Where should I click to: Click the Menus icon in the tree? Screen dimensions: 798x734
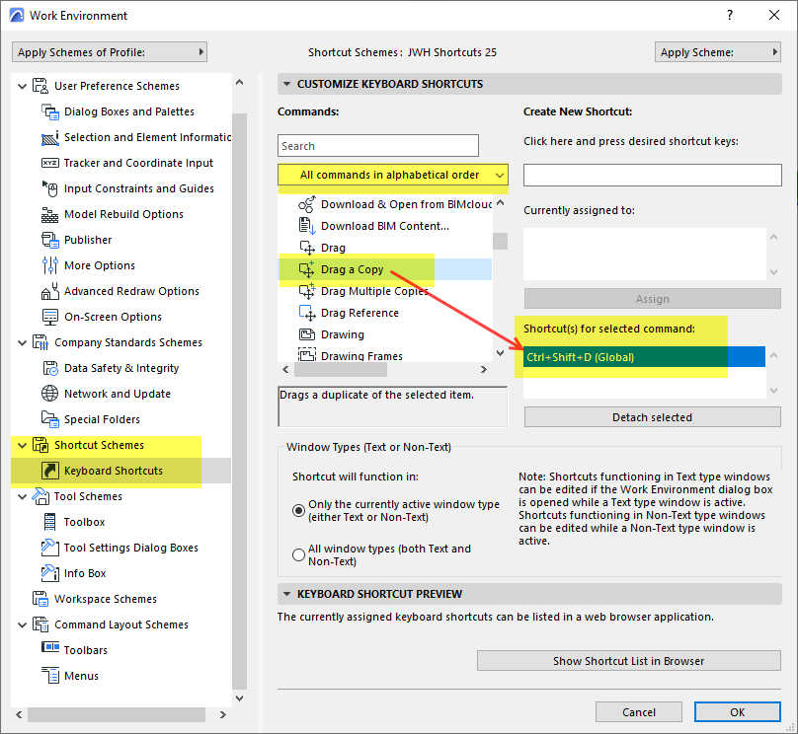click(x=49, y=676)
